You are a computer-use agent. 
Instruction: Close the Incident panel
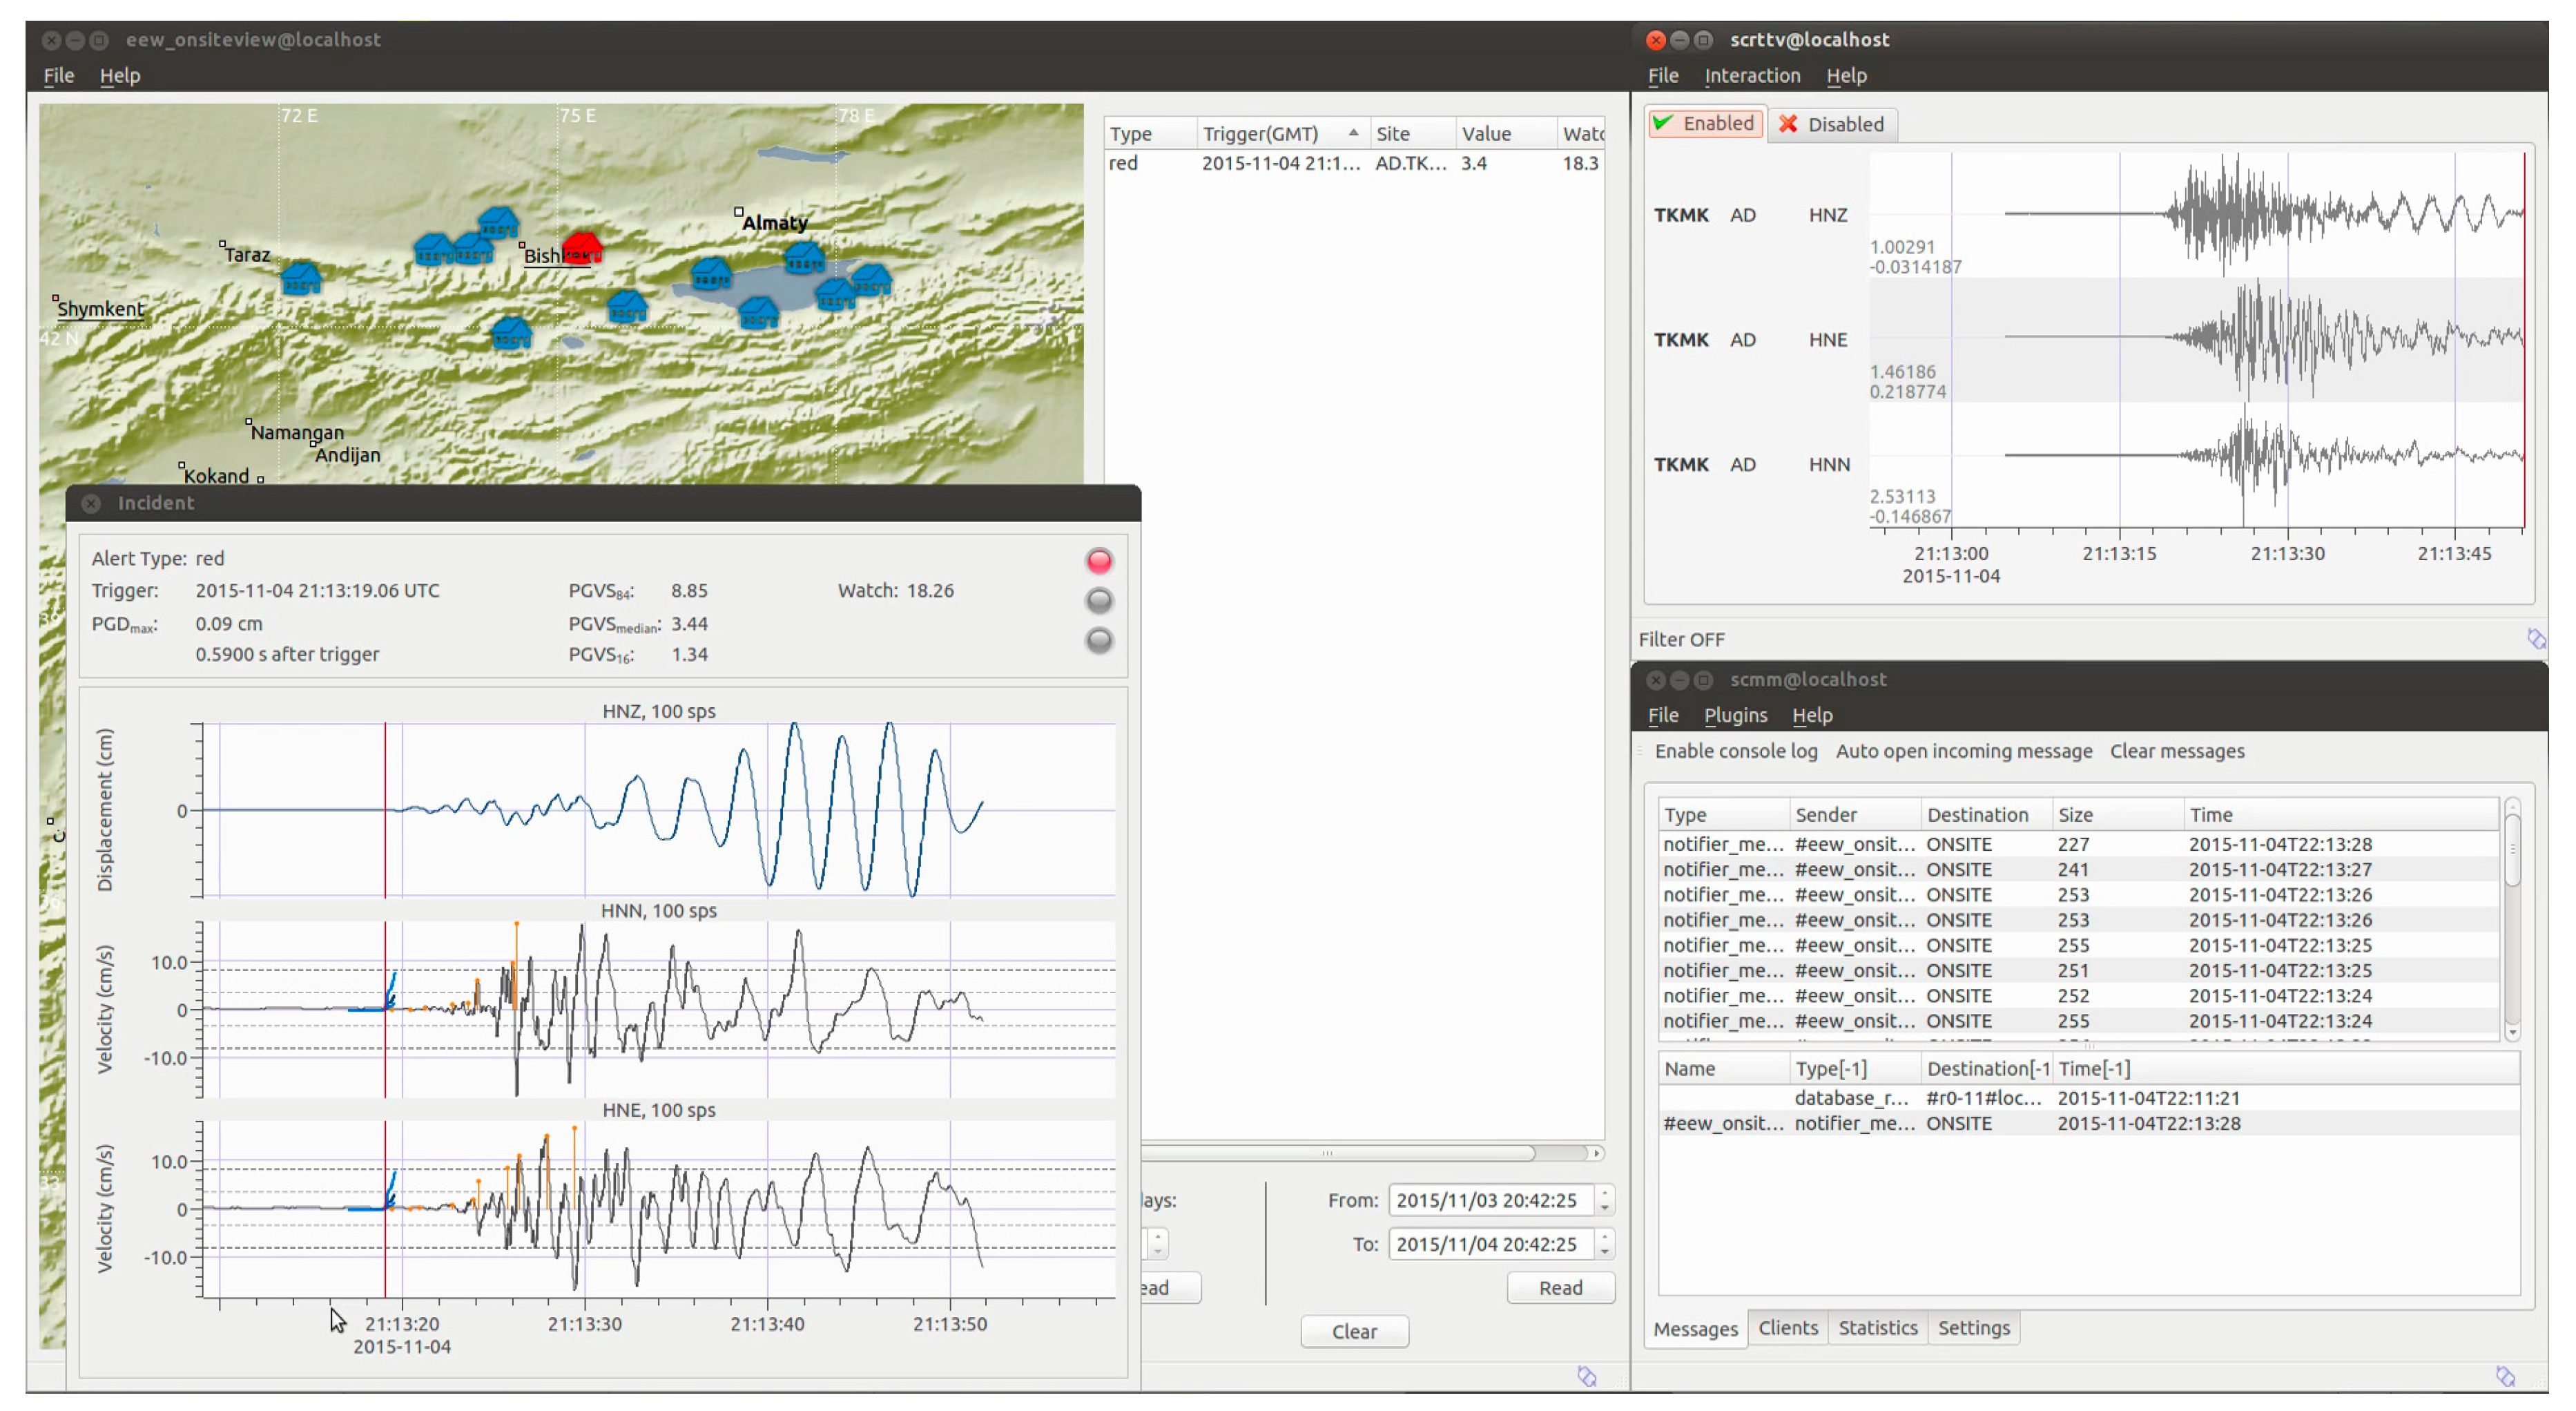(x=91, y=503)
